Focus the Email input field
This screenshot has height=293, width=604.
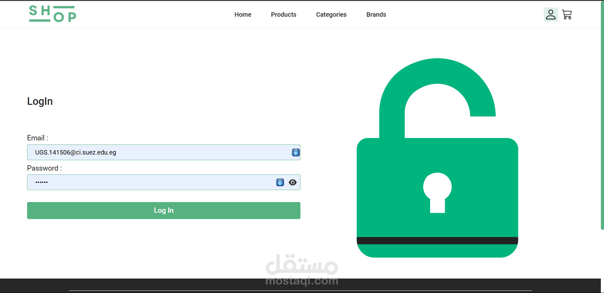164,152
